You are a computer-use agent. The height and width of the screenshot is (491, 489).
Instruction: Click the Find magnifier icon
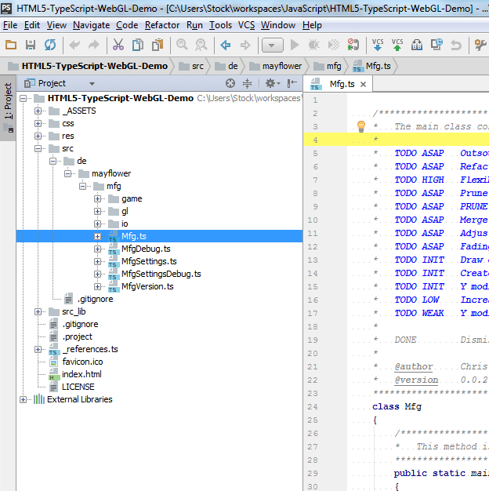182,45
